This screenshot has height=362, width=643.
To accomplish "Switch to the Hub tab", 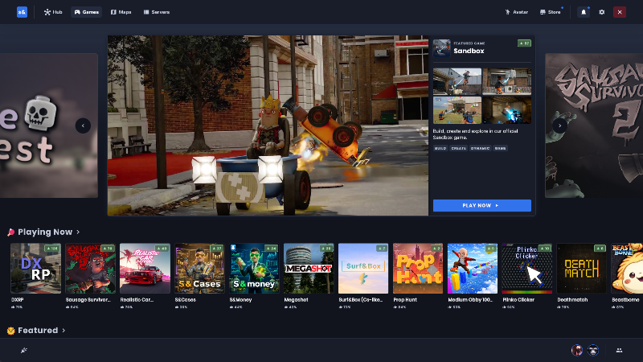I will click(x=53, y=12).
